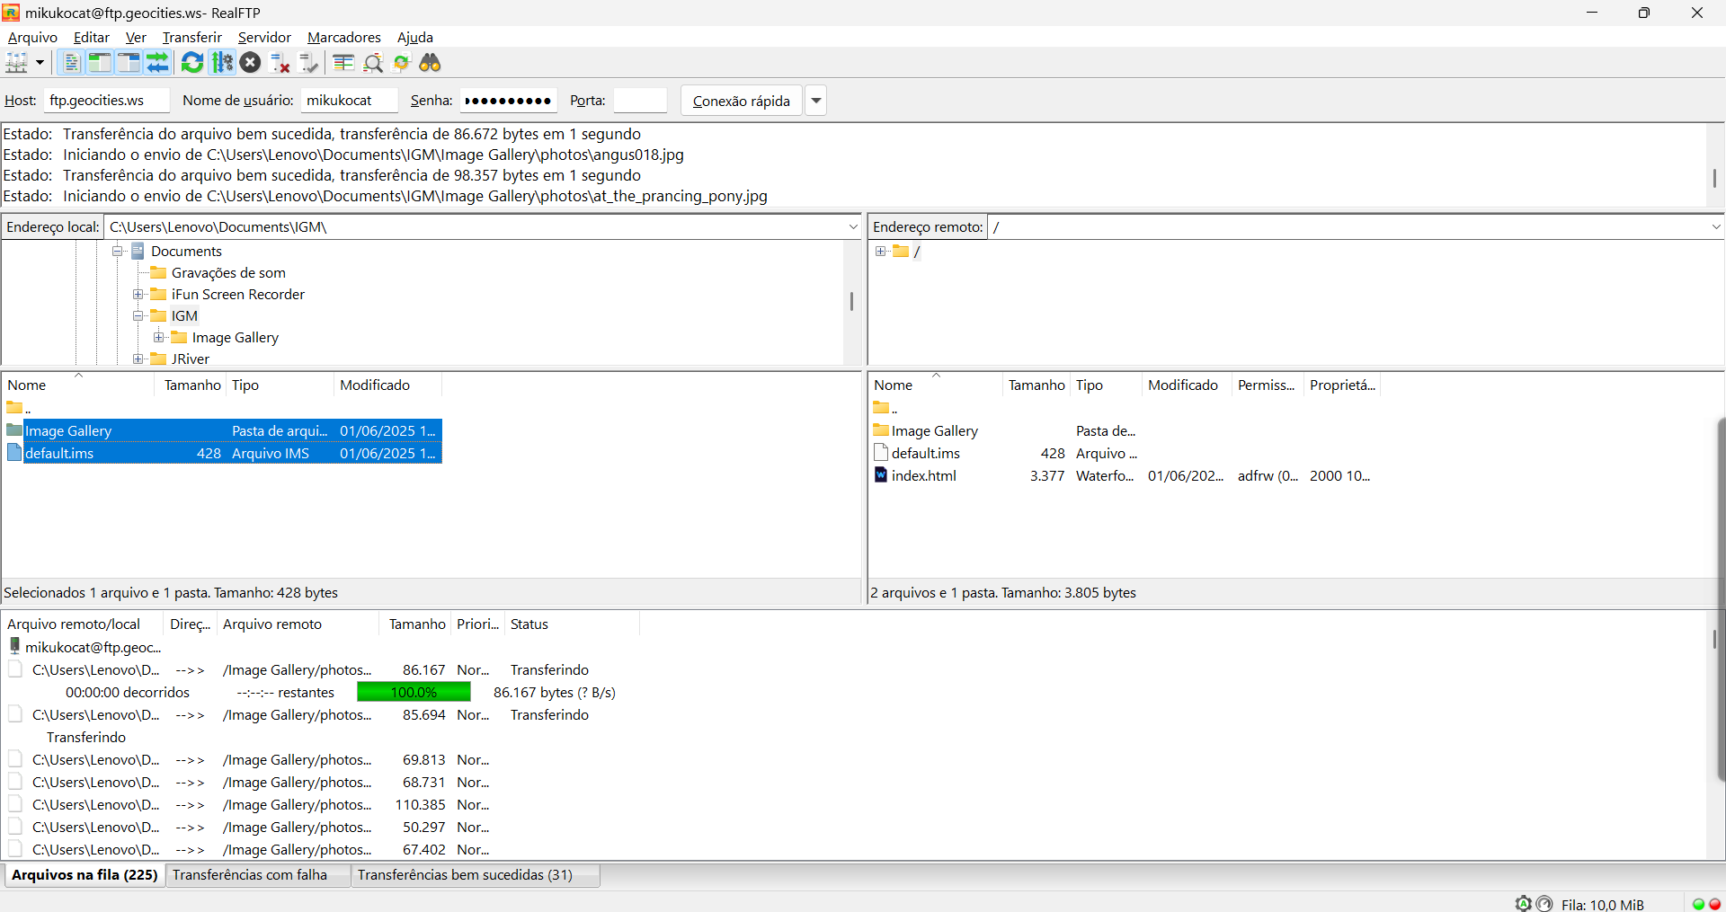
Task: Switch to Transferências com falha tab
Action: [257, 874]
